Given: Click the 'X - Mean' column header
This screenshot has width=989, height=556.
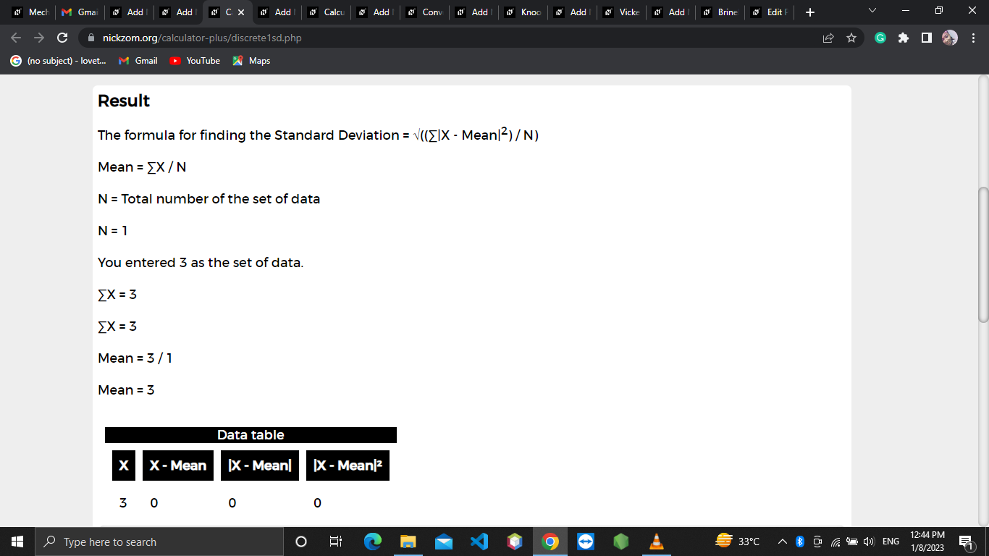Looking at the screenshot, I should click(178, 466).
